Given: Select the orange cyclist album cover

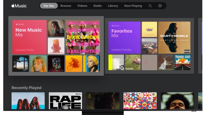Looking at the screenshot, I should pyautogui.click(x=74, y=64).
